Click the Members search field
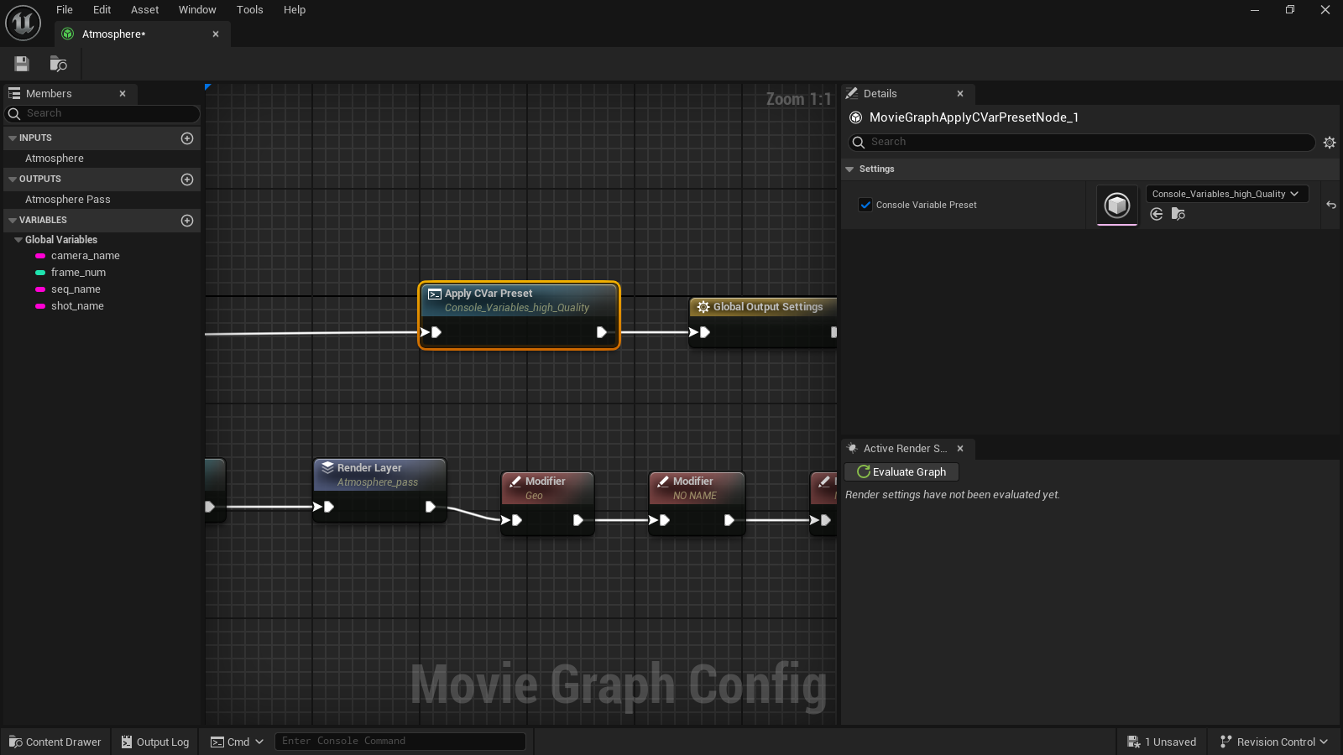 tap(102, 114)
